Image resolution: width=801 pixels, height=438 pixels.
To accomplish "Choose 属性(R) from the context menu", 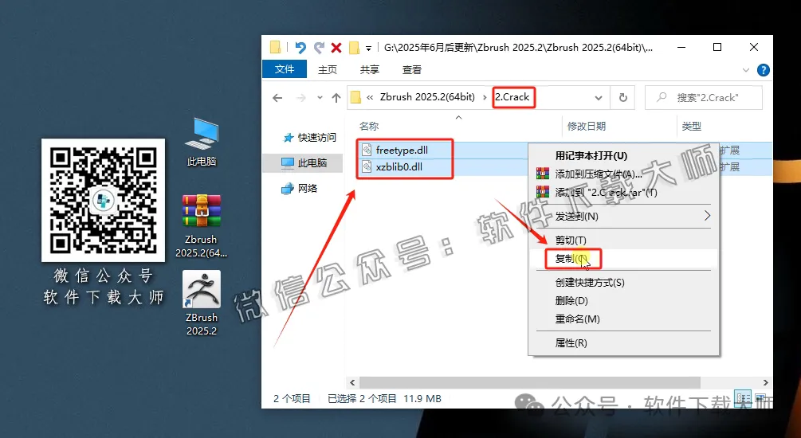I will (x=624, y=343).
